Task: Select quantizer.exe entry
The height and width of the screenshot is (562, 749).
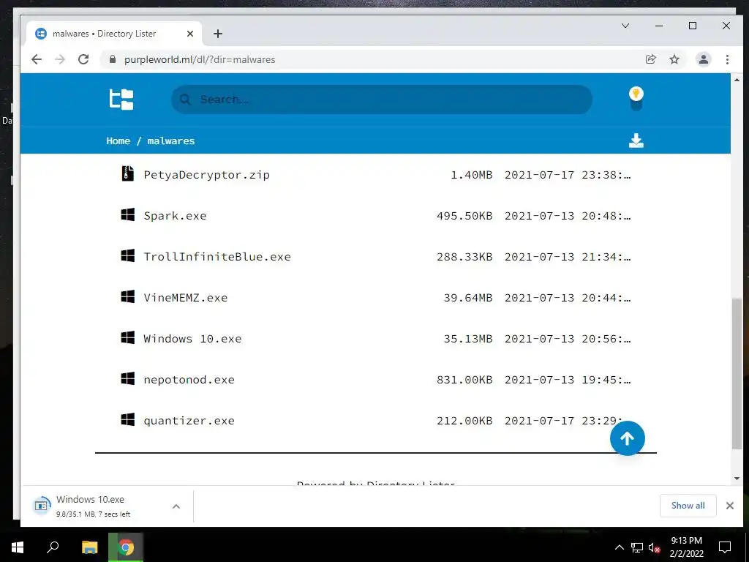Action: pos(189,421)
